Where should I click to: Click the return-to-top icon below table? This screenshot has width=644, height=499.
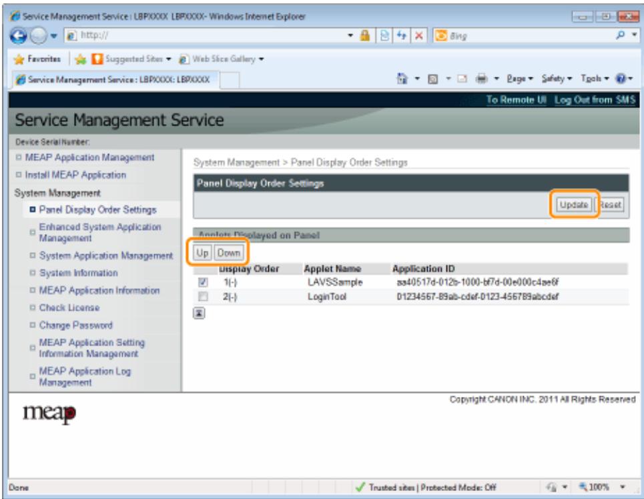(x=199, y=313)
